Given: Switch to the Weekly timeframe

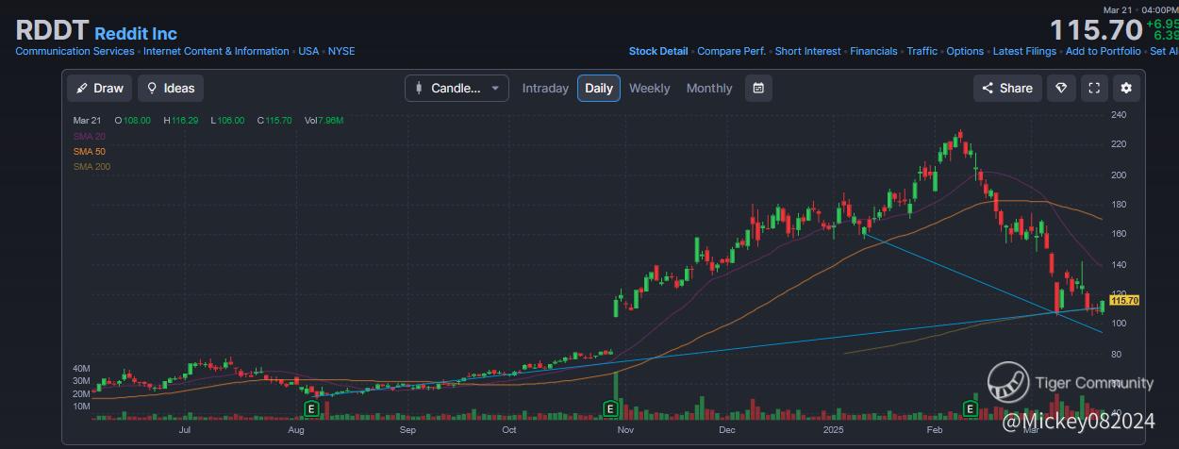Looking at the screenshot, I should click(650, 88).
